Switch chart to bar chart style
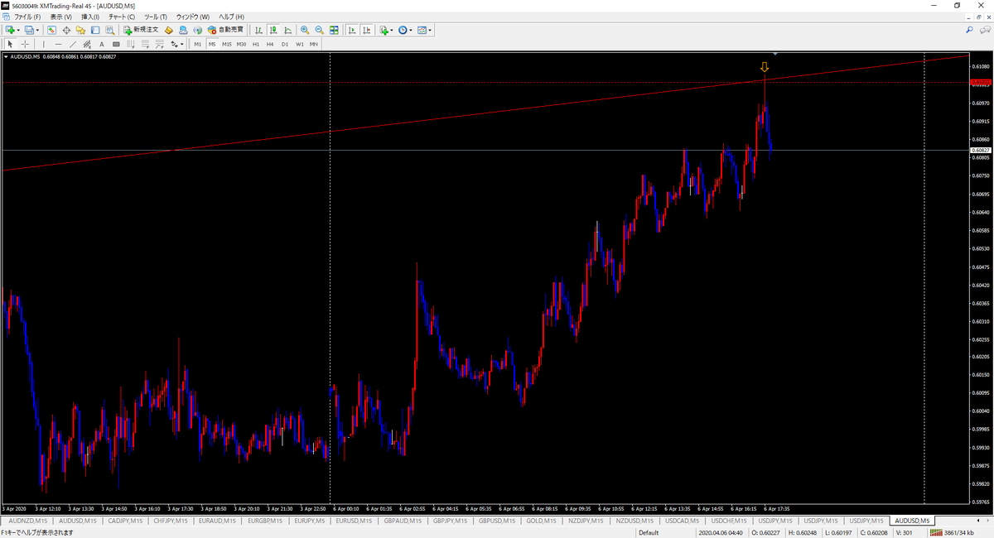The height and width of the screenshot is (538, 994). [x=257, y=30]
